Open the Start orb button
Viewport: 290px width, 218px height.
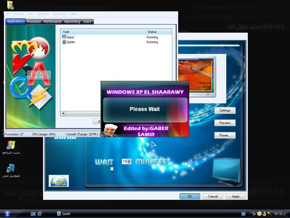pos(7,213)
